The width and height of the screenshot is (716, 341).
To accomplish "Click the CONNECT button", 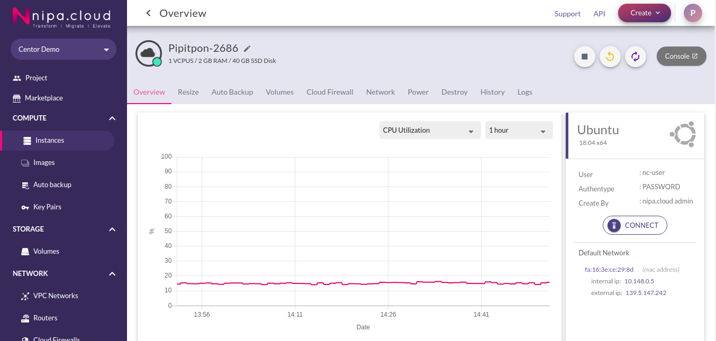I will coord(635,225).
